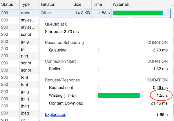
Task: Sort requests by the Type column
Action: [26, 5]
